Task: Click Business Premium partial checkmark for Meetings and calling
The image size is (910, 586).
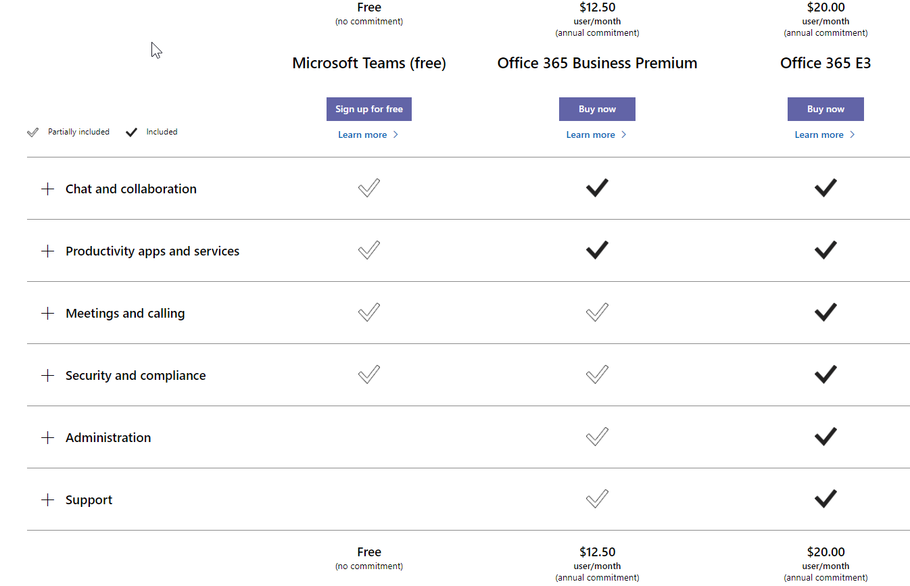Action: 597,312
